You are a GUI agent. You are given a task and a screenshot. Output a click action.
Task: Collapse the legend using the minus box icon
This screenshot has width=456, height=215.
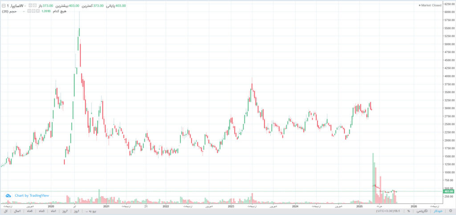pyautogui.click(x=3, y=5)
